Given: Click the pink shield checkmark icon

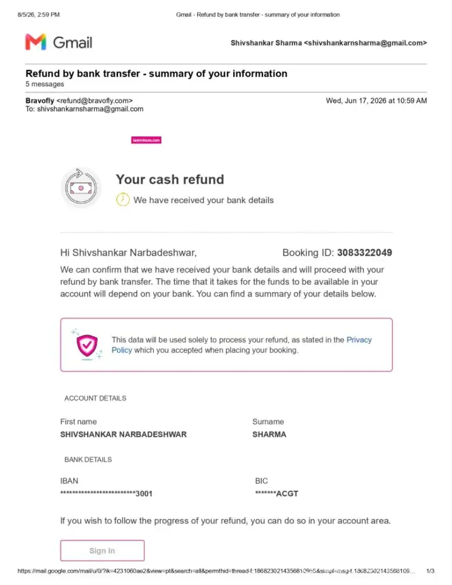Looking at the screenshot, I should click(x=87, y=345).
